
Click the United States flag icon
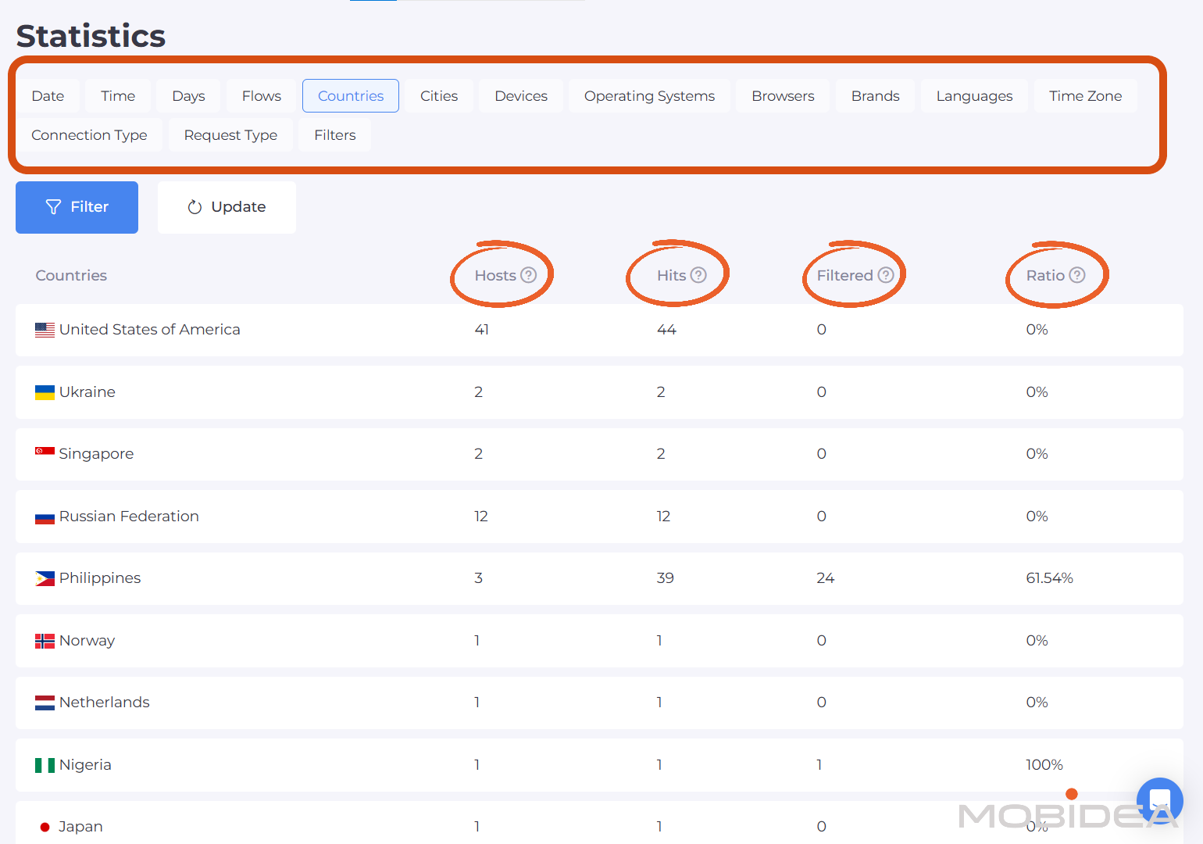(45, 330)
